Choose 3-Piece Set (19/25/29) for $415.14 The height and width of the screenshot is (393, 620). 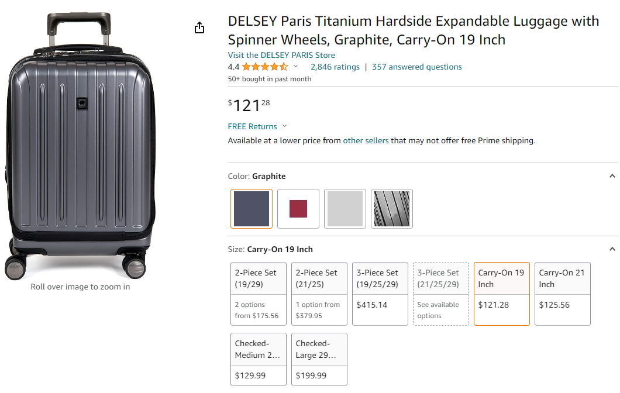click(380, 294)
